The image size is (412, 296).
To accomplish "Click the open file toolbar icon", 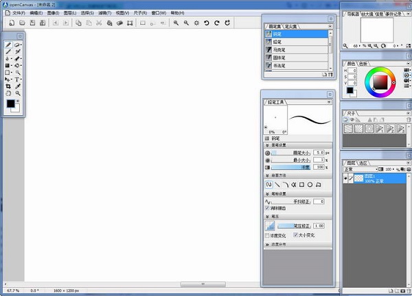I will click(22, 23).
